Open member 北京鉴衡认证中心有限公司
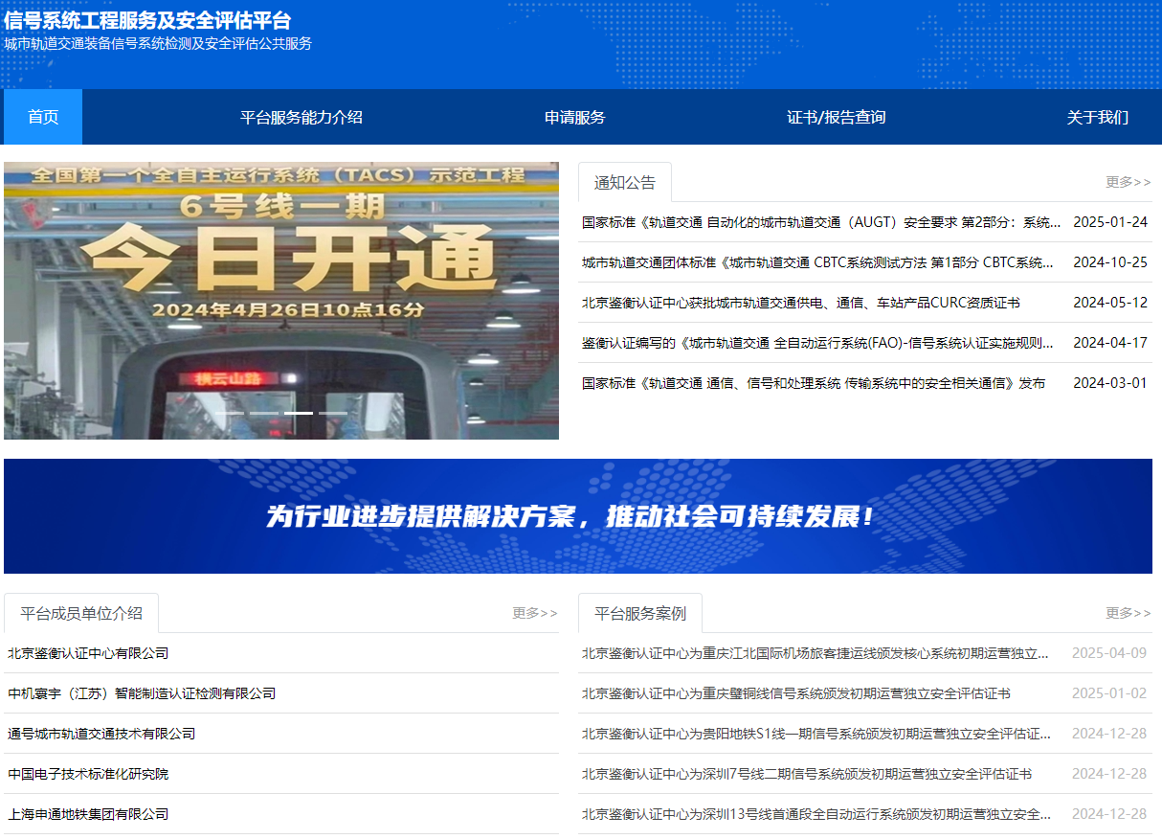The width and height of the screenshot is (1162, 839). [88, 653]
